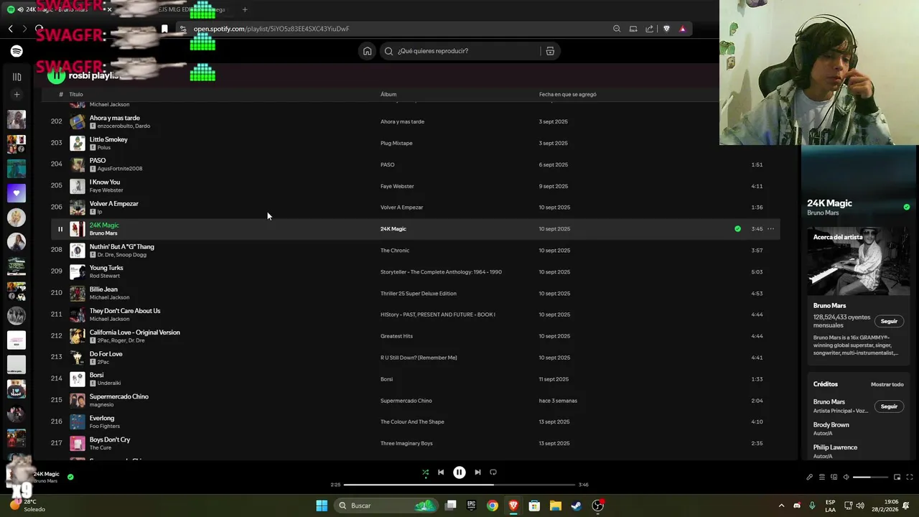The image size is (919, 517).
Task: Go back in the browser
Action: tap(10, 29)
